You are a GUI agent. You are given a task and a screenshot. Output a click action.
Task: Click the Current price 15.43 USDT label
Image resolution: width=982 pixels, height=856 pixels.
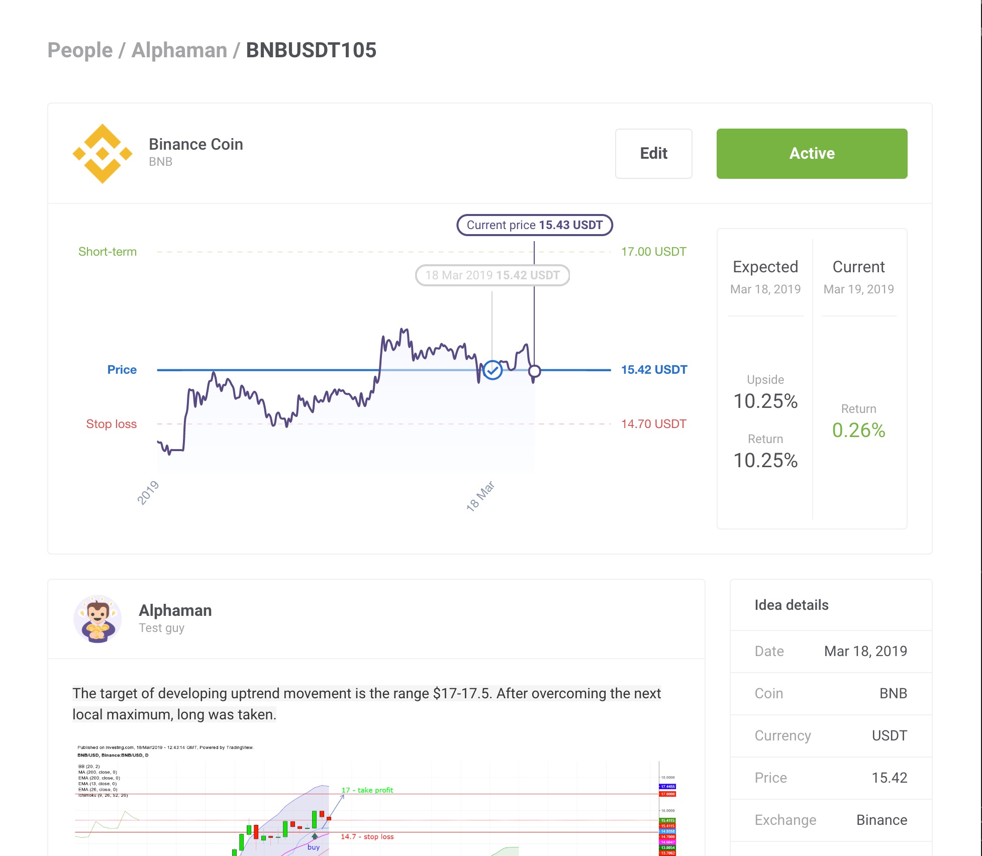pyautogui.click(x=534, y=225)
